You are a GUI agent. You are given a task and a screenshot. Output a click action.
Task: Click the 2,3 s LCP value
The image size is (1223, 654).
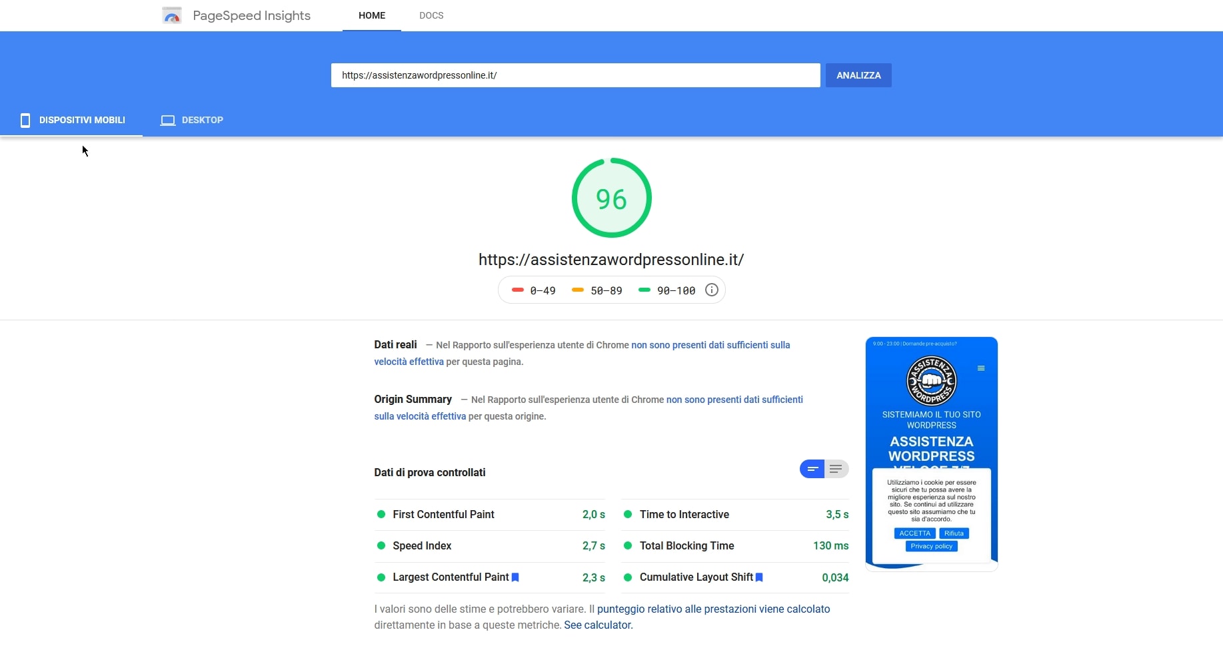click(x=594, y=577)
